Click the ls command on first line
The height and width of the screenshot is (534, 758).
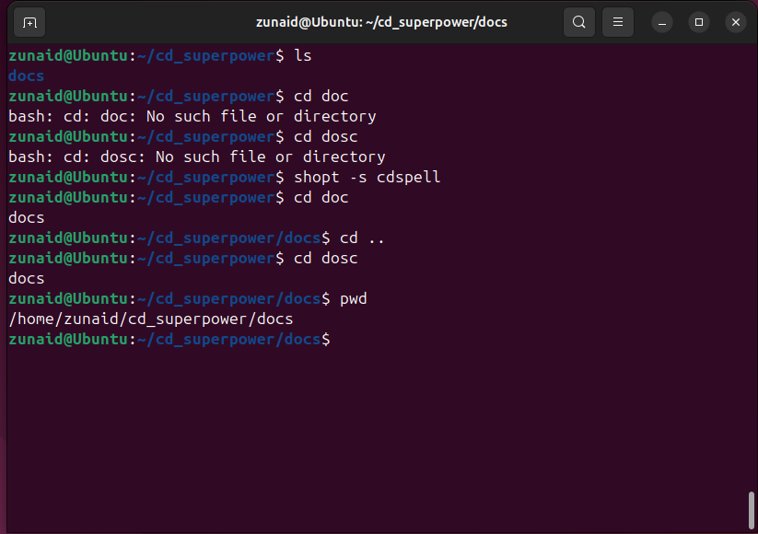[302, 56]
